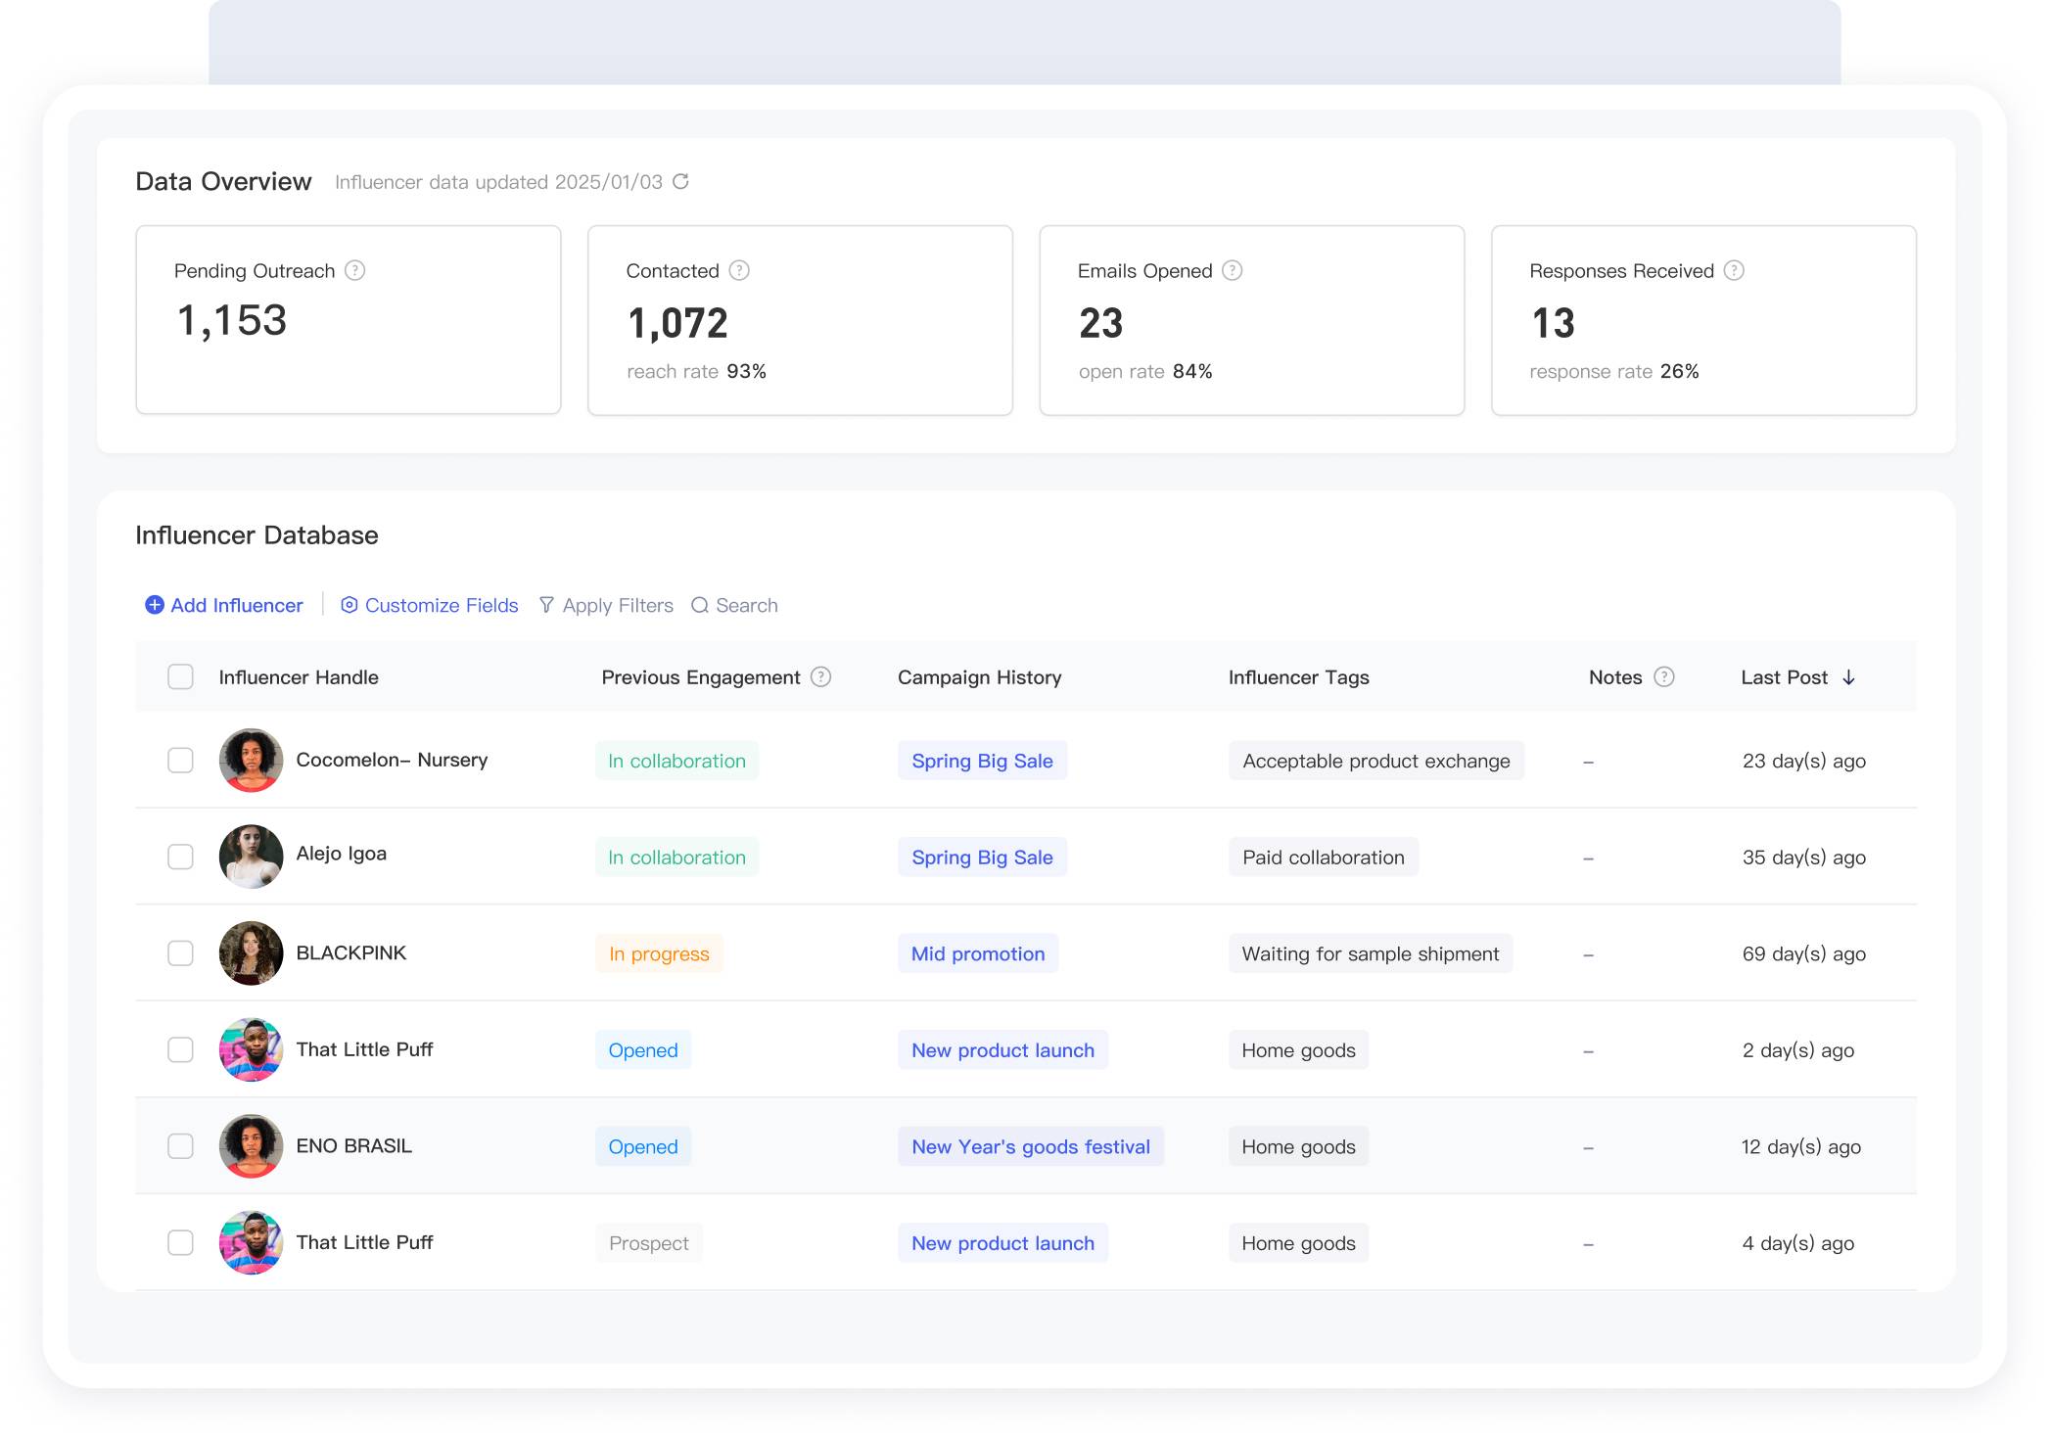Open the Mid promotion campaign tag
The width and height of the screenshot is (2050, 1438).
click(x=977, y=953)
